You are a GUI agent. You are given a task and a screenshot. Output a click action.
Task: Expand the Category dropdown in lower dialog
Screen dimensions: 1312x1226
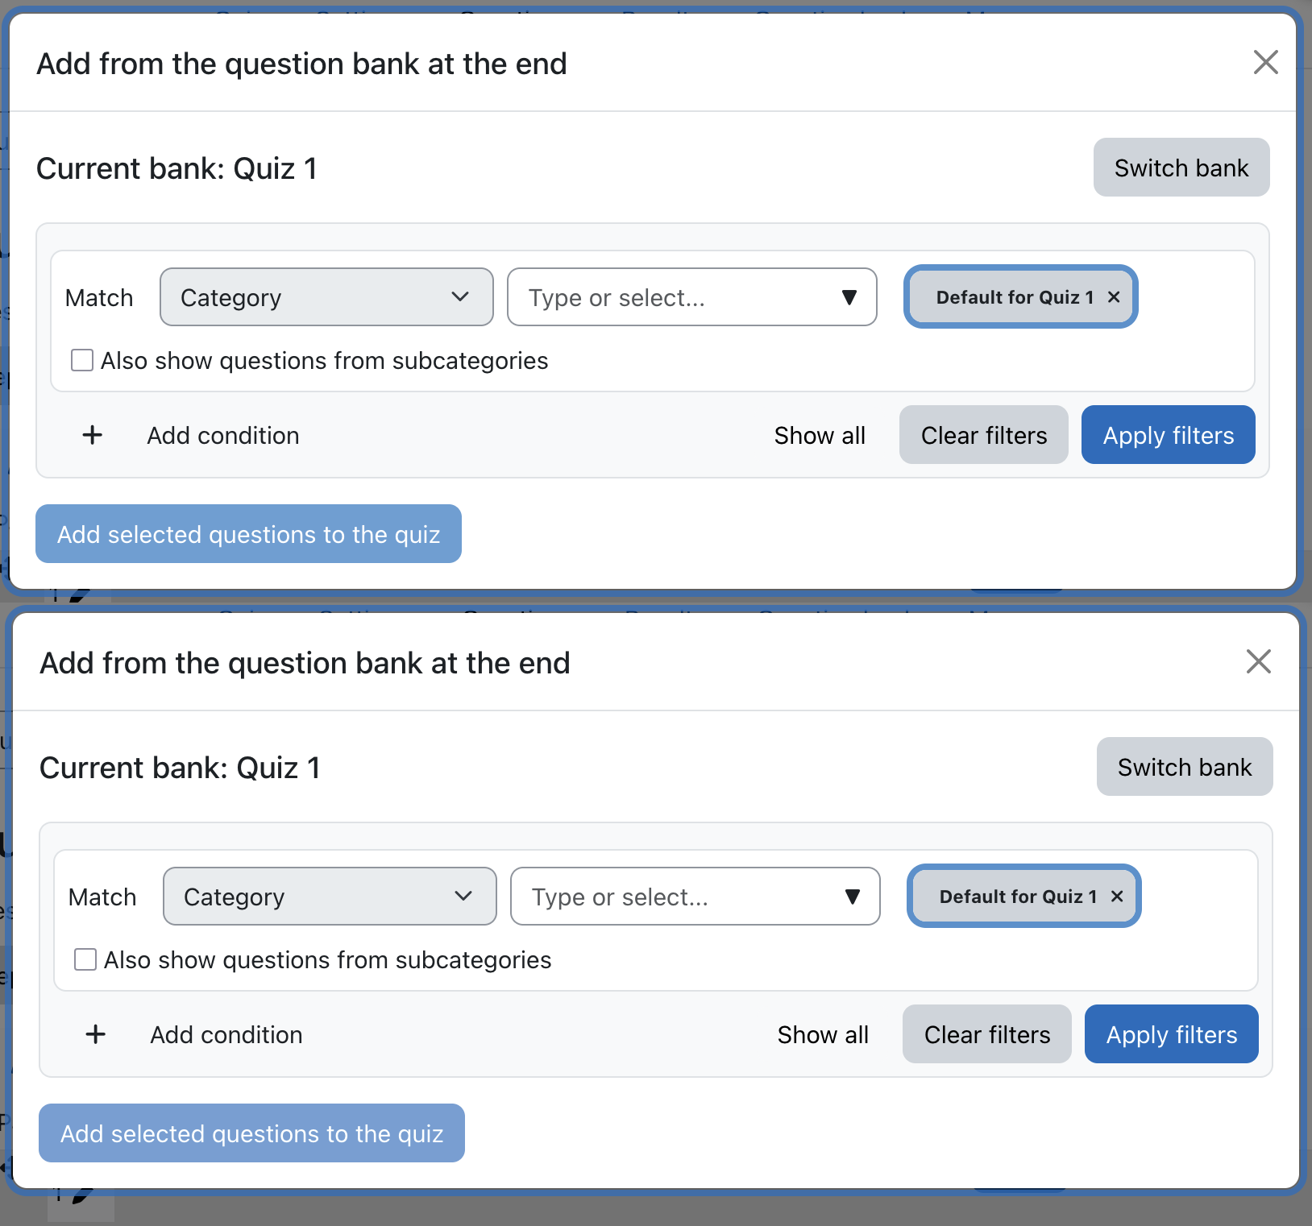tap(330, 897)
